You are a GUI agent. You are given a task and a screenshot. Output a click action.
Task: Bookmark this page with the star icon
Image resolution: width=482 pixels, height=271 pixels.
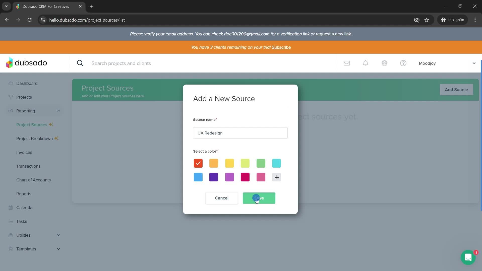427,20
